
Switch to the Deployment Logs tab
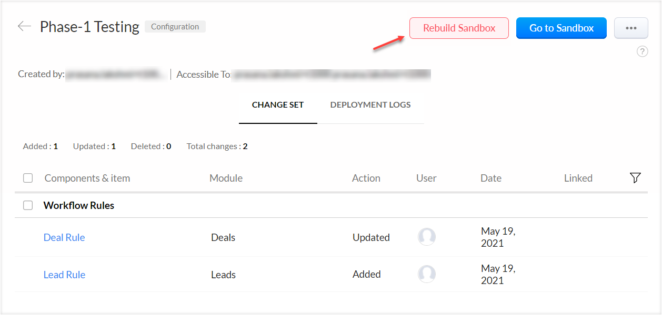coord(370,105)
